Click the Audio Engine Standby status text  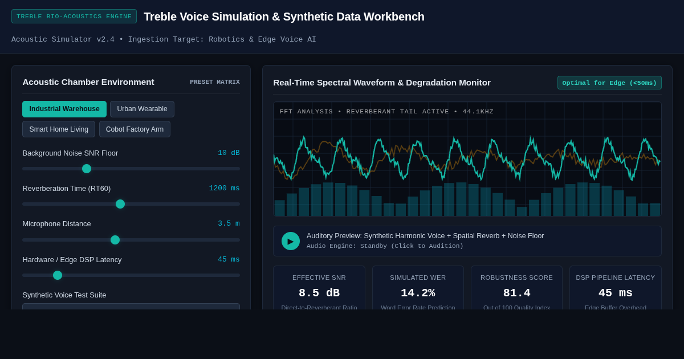click(x=385, y=246)
